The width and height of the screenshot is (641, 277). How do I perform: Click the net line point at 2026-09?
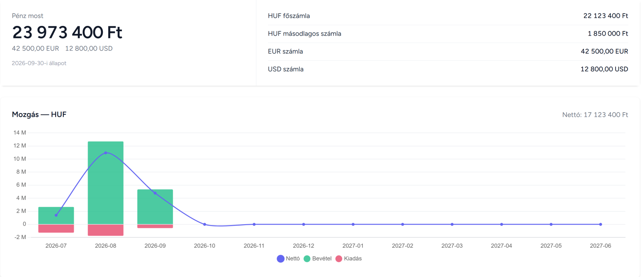[x=155, y=193]
